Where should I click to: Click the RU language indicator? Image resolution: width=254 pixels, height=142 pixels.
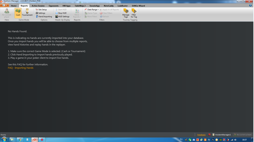pyautogui.click(x=181, y=139)
